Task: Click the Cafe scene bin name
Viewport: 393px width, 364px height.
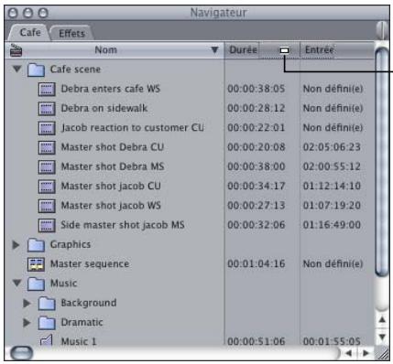Action: [75, 70]
